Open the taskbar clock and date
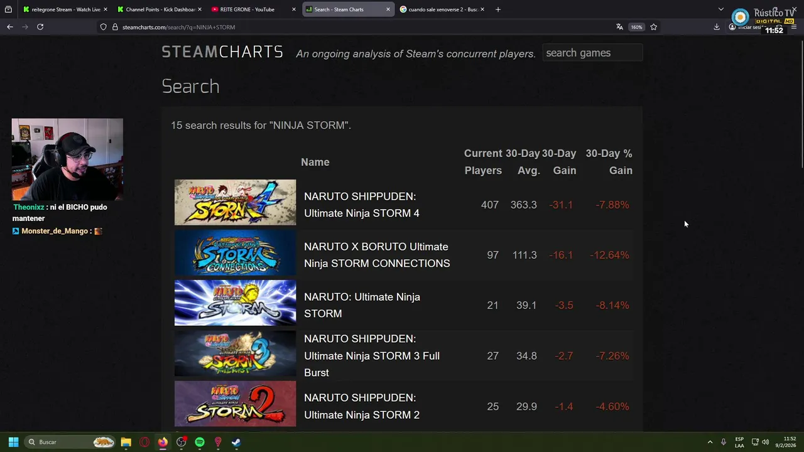Viewport: 804px width, 452px height. pyautogui.click(x=786, y=442)
